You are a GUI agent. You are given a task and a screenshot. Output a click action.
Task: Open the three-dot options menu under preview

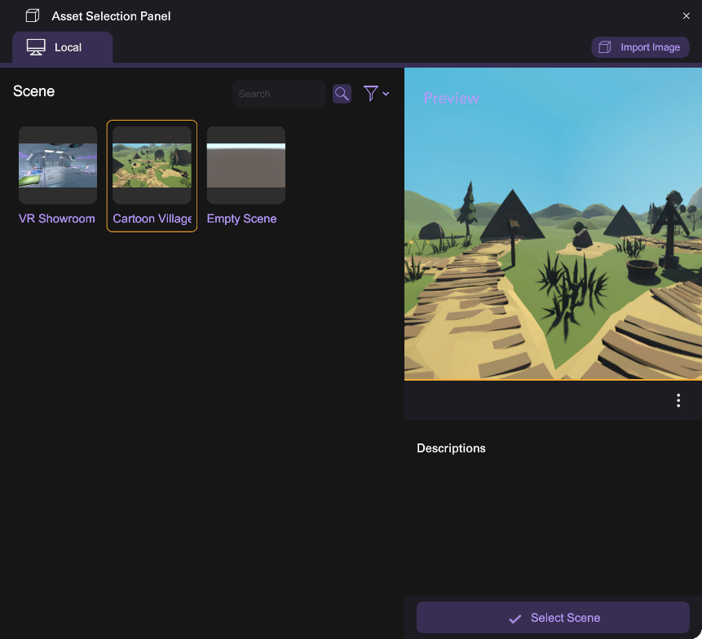[678, 400]
